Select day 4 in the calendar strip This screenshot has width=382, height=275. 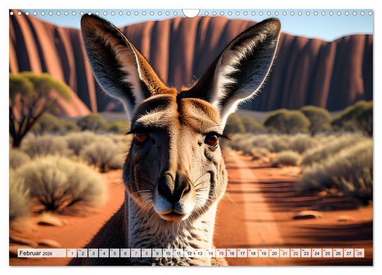104,253
